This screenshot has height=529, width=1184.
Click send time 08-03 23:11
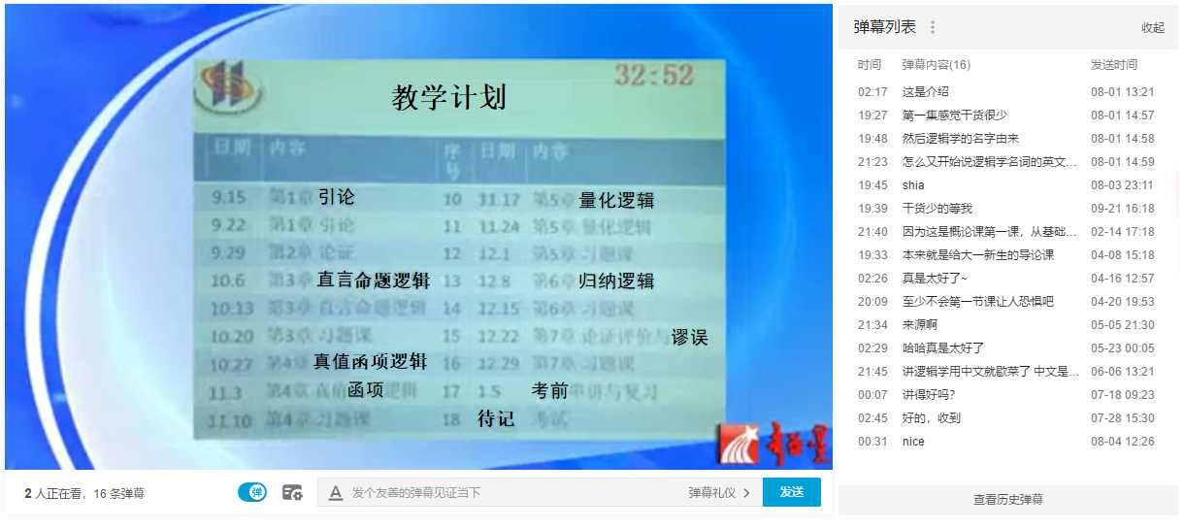point(1122,185)
